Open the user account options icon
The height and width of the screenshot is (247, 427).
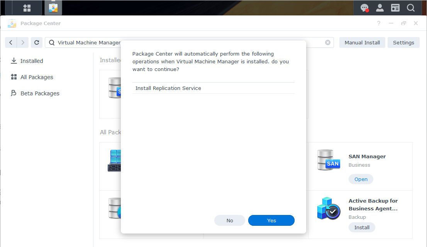(380, 8)
